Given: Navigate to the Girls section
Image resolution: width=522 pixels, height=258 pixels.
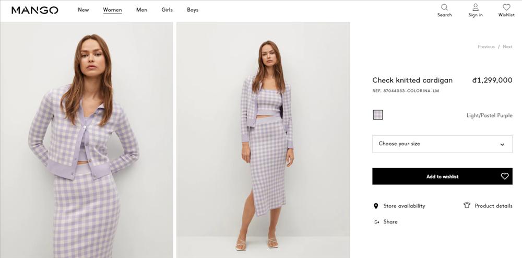Looking at the screenshot, I should click(167, 10).
